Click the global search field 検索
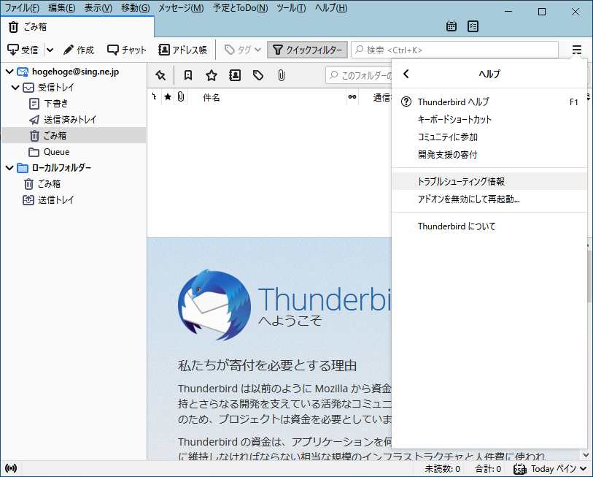This screenshot has width=593, height=477. pyautogui.click(x=454, y=50)
